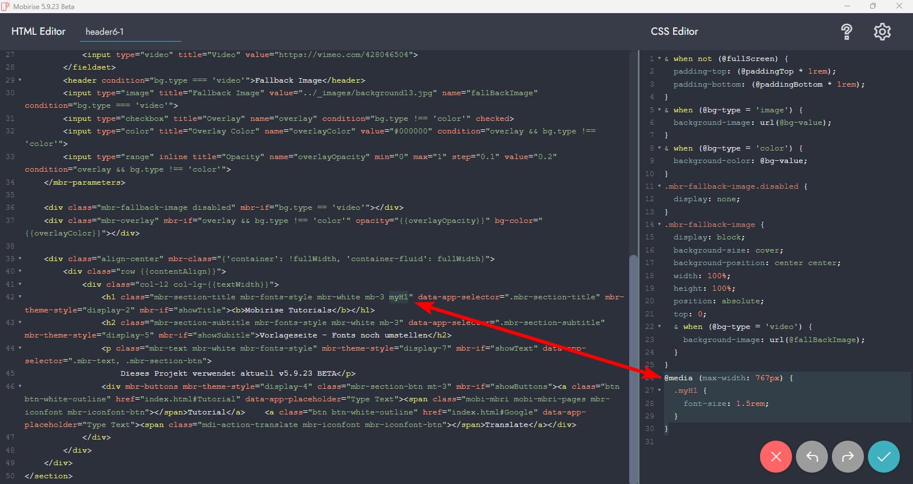
Task: Fold the .myH1 rule at CSS line 27
Action: [659, 391]
